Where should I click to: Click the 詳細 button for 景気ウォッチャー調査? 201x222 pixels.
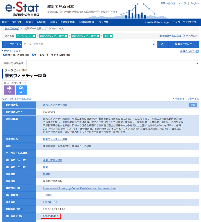(x=193, y=105)
